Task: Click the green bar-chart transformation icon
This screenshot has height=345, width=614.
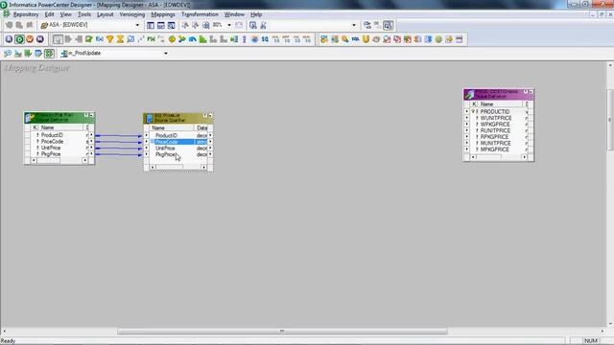Action: (202, 39)
